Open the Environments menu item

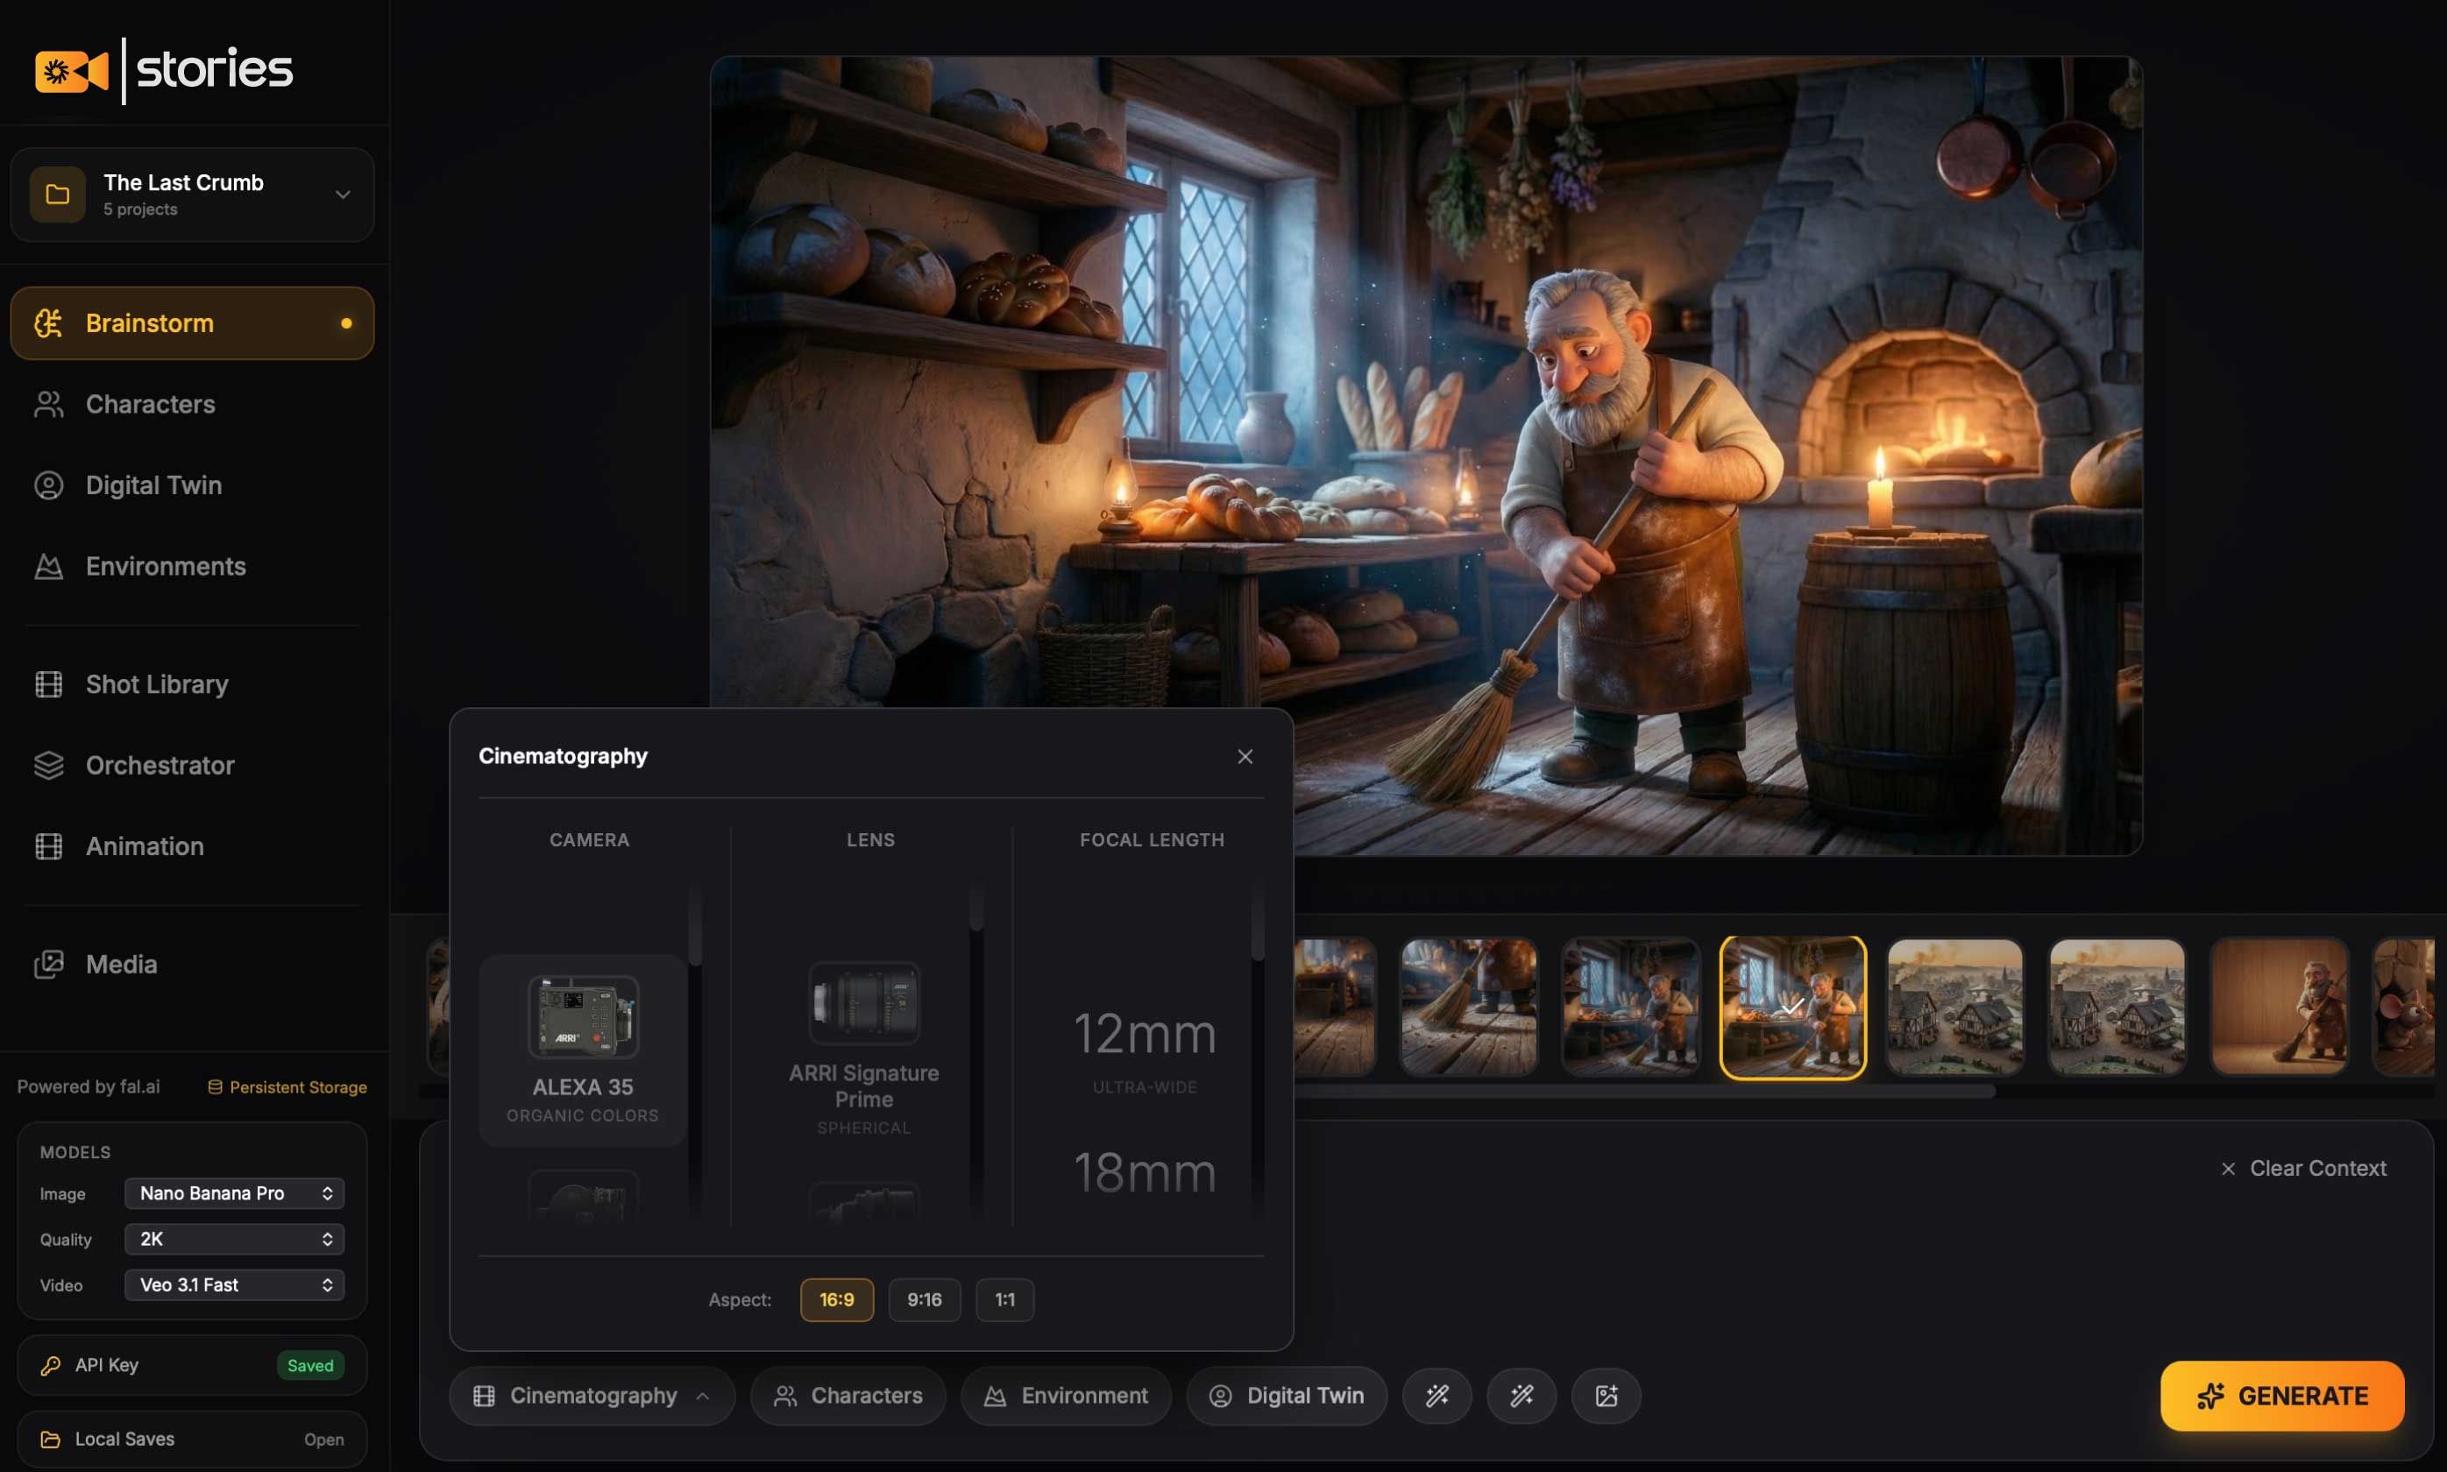coord(165,566)
